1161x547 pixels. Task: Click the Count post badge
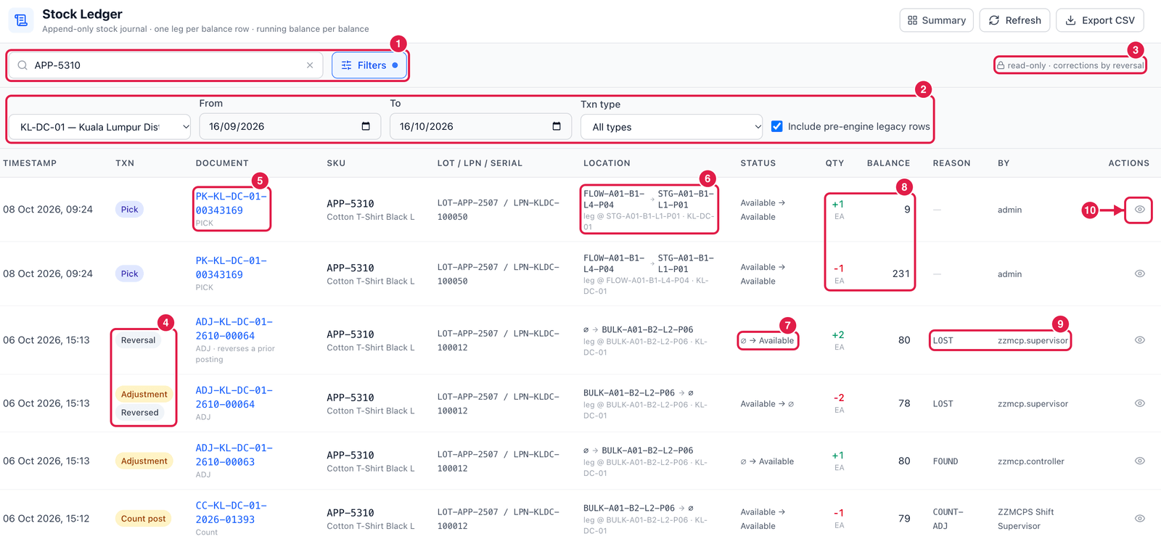143,519
